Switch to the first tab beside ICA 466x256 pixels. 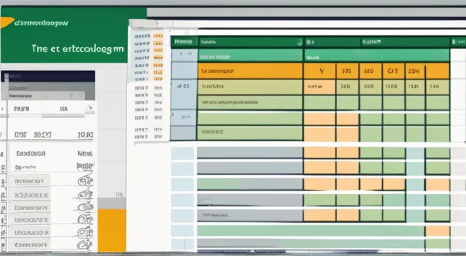pyautogui.click(x=20, y=108)
